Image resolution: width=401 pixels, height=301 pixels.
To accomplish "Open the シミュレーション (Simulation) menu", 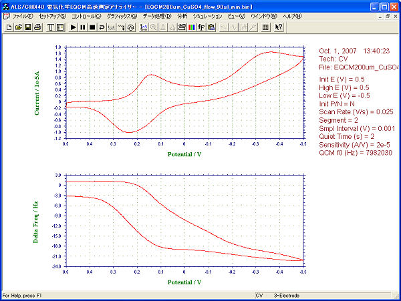I will 207,15.
